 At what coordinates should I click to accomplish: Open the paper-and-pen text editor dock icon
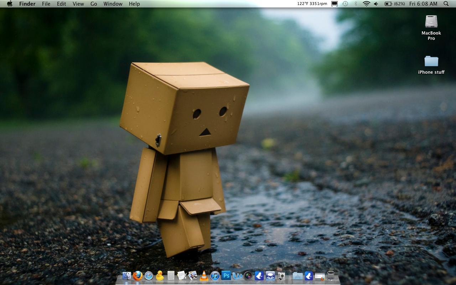point(182,276)
